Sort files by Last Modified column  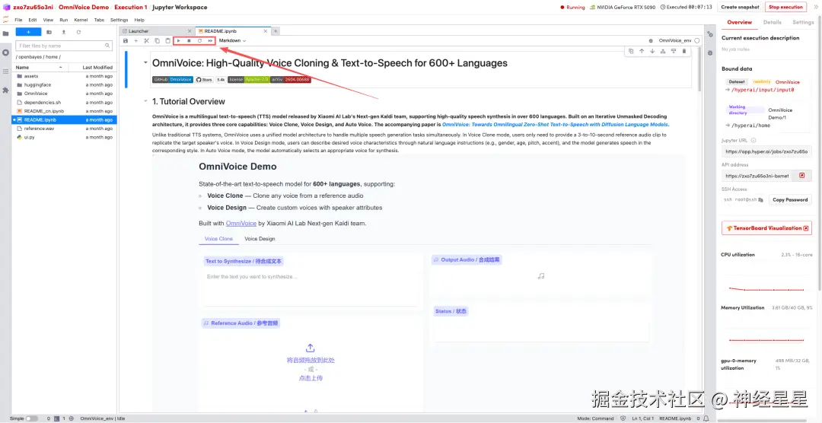92,68
